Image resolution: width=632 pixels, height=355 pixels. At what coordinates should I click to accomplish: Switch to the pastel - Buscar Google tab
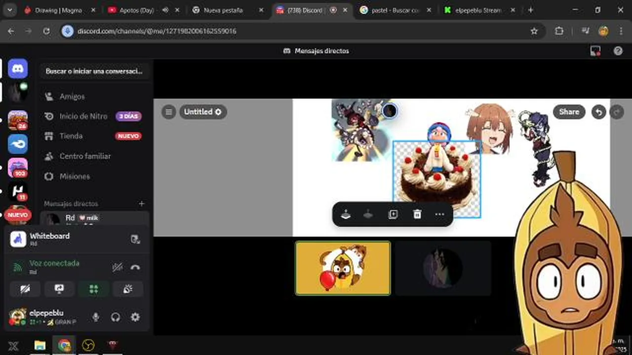click(x=395, y=10)
